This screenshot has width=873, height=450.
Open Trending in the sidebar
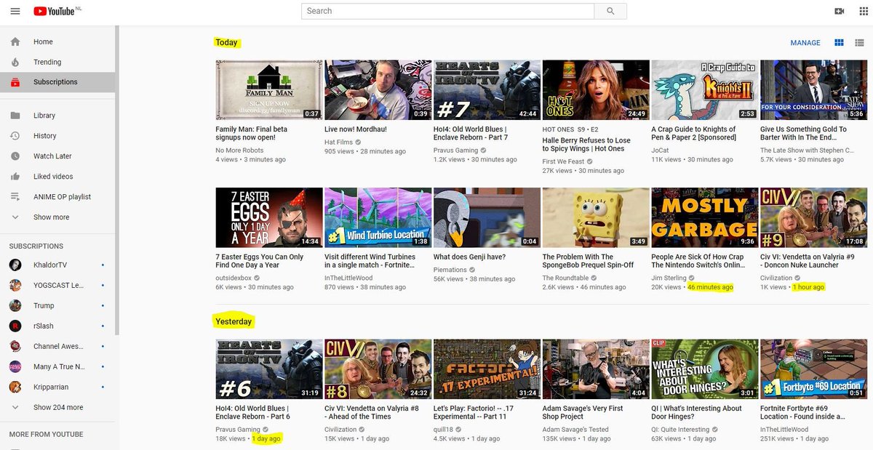57,63
